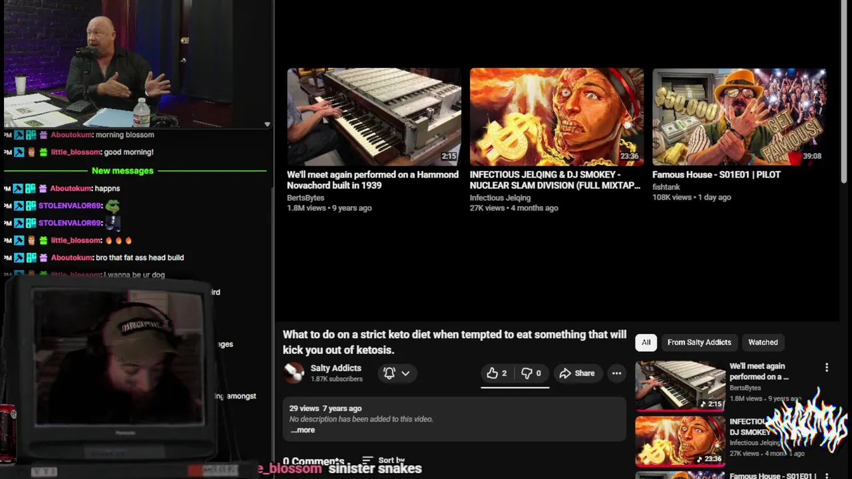Click the '29 views 7 years ago' text
852x479 pixels.
pyautogui.click(x=325, y=408)
